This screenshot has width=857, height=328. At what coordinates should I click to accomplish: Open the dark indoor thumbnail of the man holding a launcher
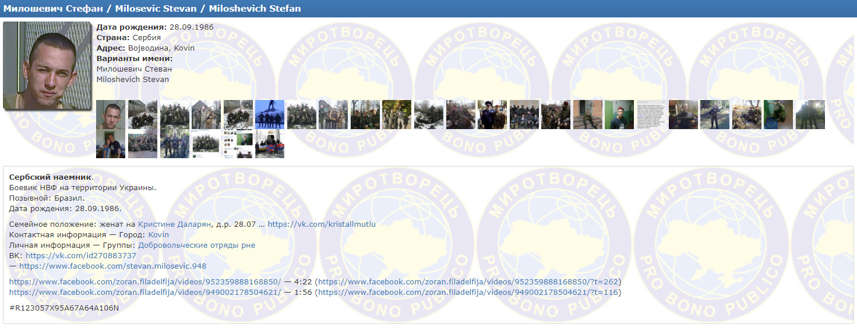click(683, 115)
